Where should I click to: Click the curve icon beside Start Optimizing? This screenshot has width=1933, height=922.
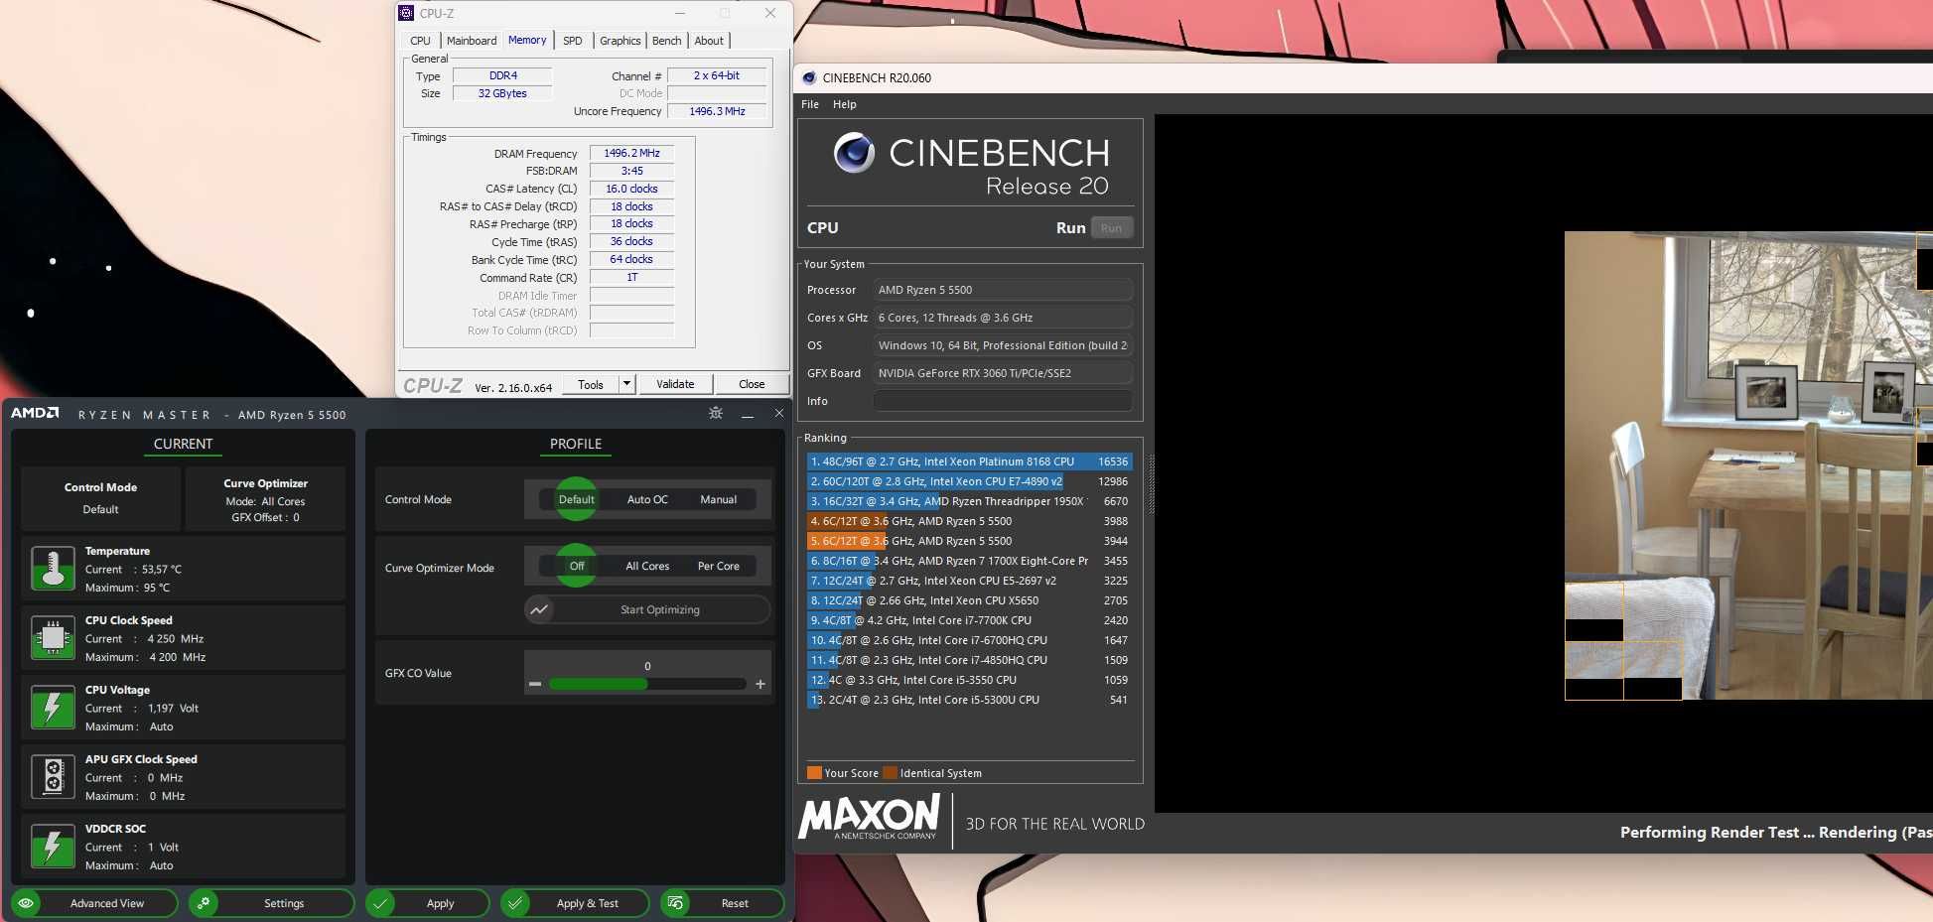click(x=539, y=609)
